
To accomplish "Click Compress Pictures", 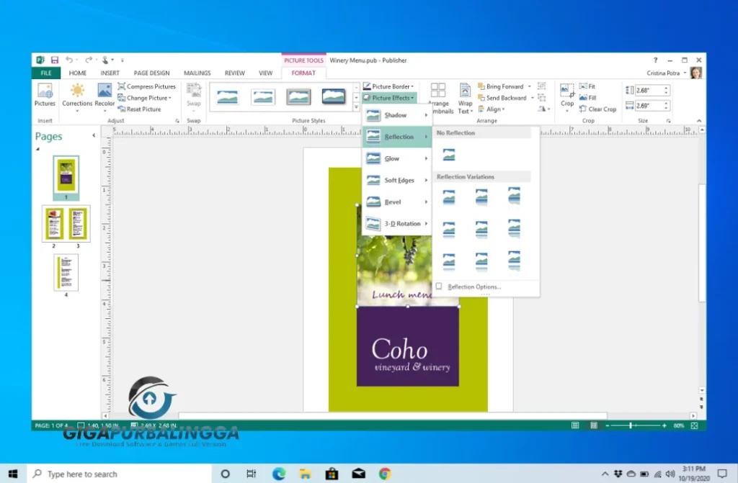I will click(147, 86).
